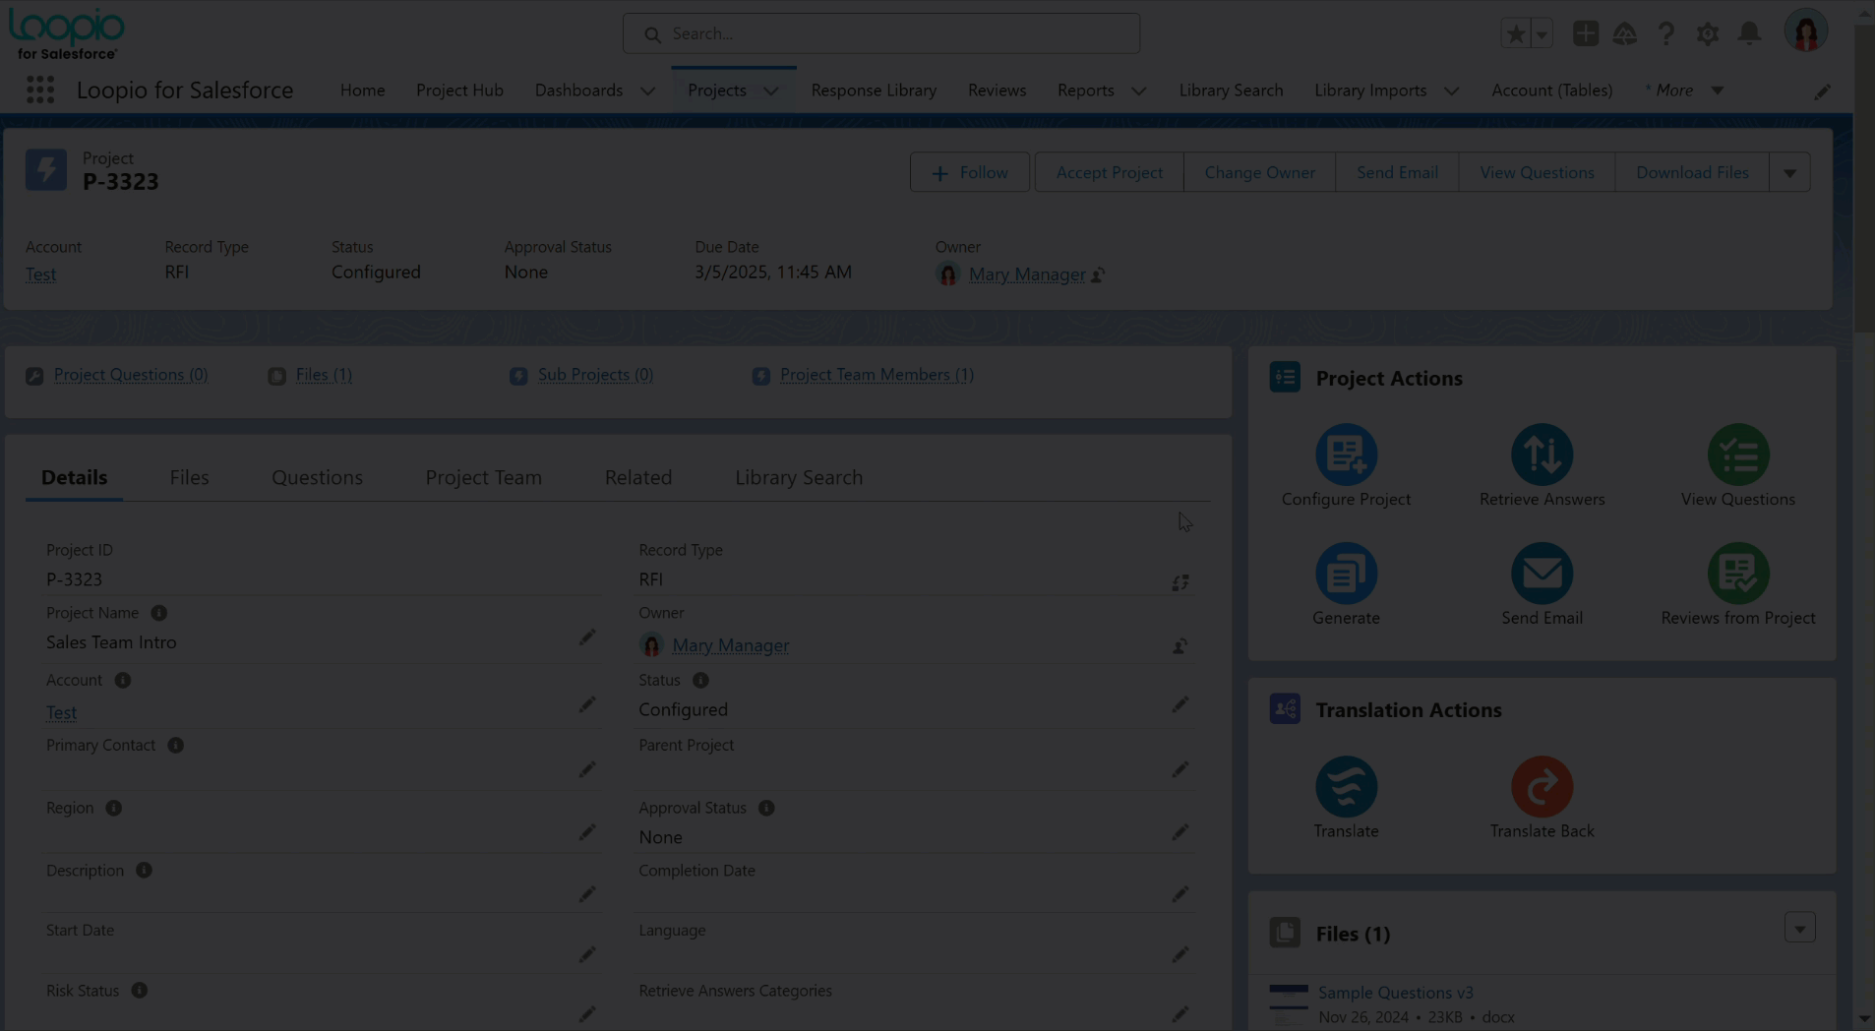Open Files panel dropdown menu

coord(1799,928)
